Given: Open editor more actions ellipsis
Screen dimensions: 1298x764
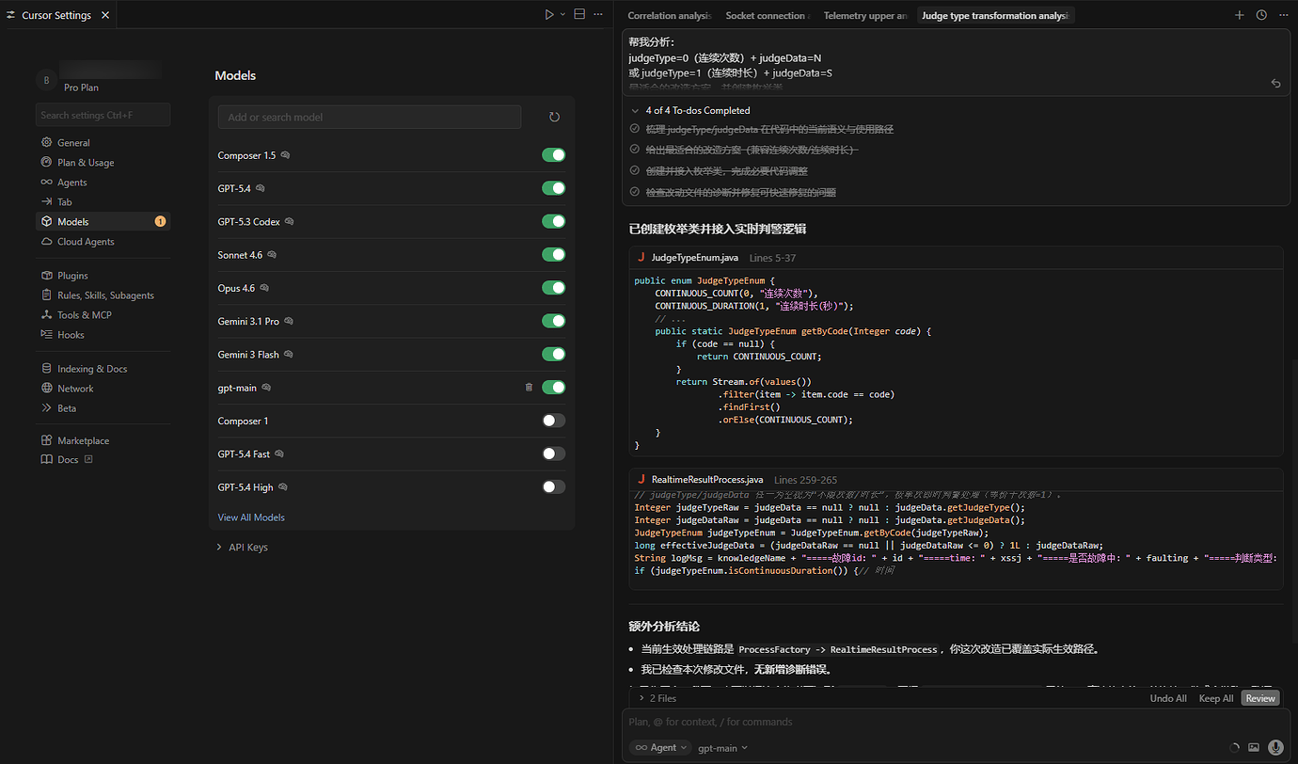Looking at the screenshot, I should 598,14.
